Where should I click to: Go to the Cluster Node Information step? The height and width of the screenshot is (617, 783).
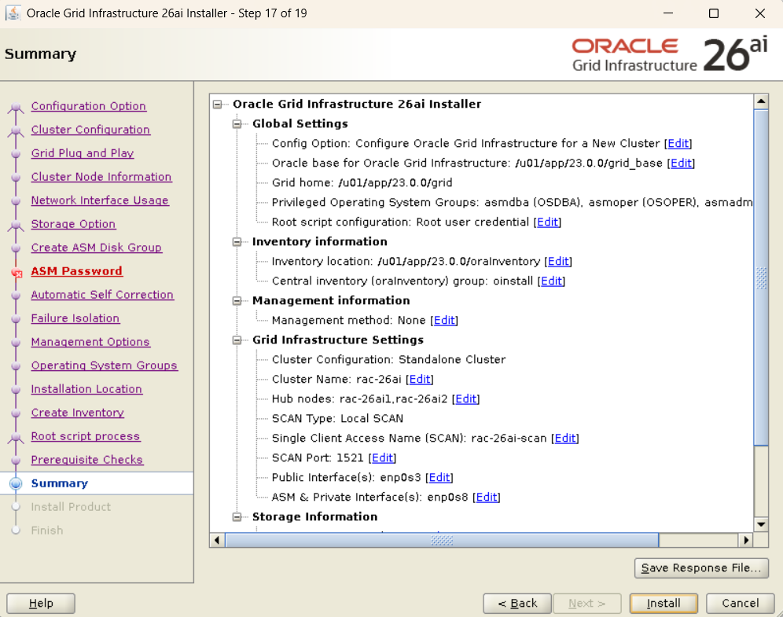pyautogui.click(x=101, y=177)
